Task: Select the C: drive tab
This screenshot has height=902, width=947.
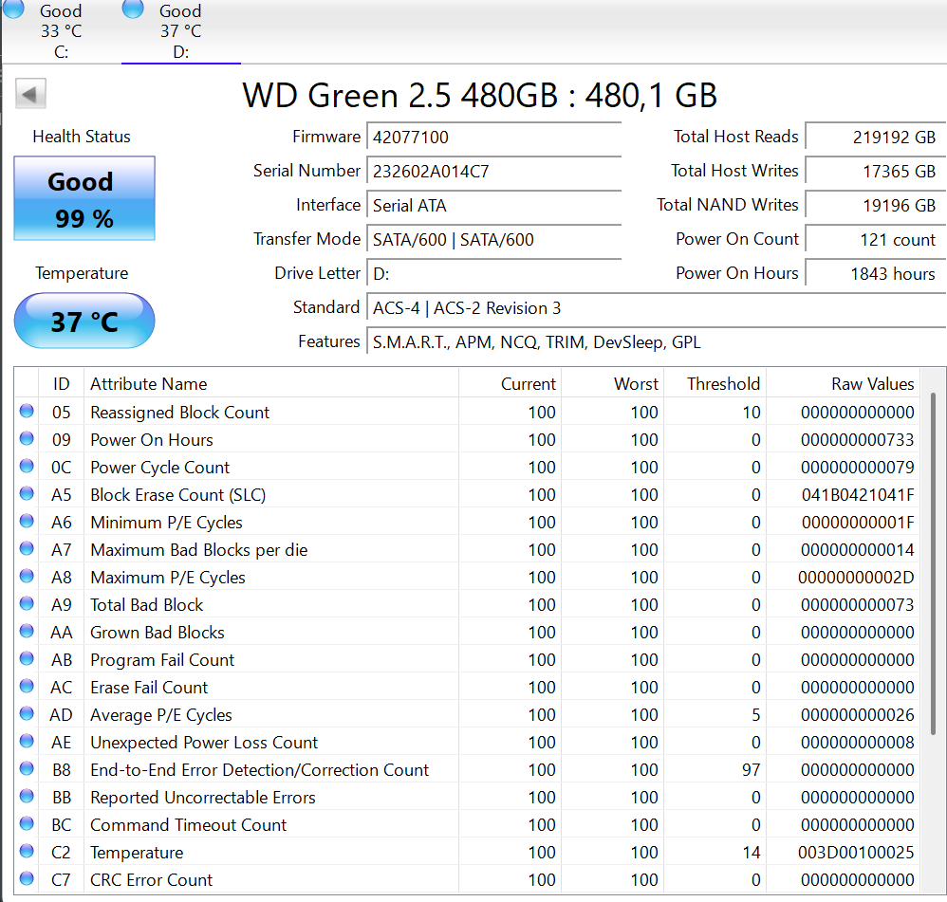Action: [61, 31]
